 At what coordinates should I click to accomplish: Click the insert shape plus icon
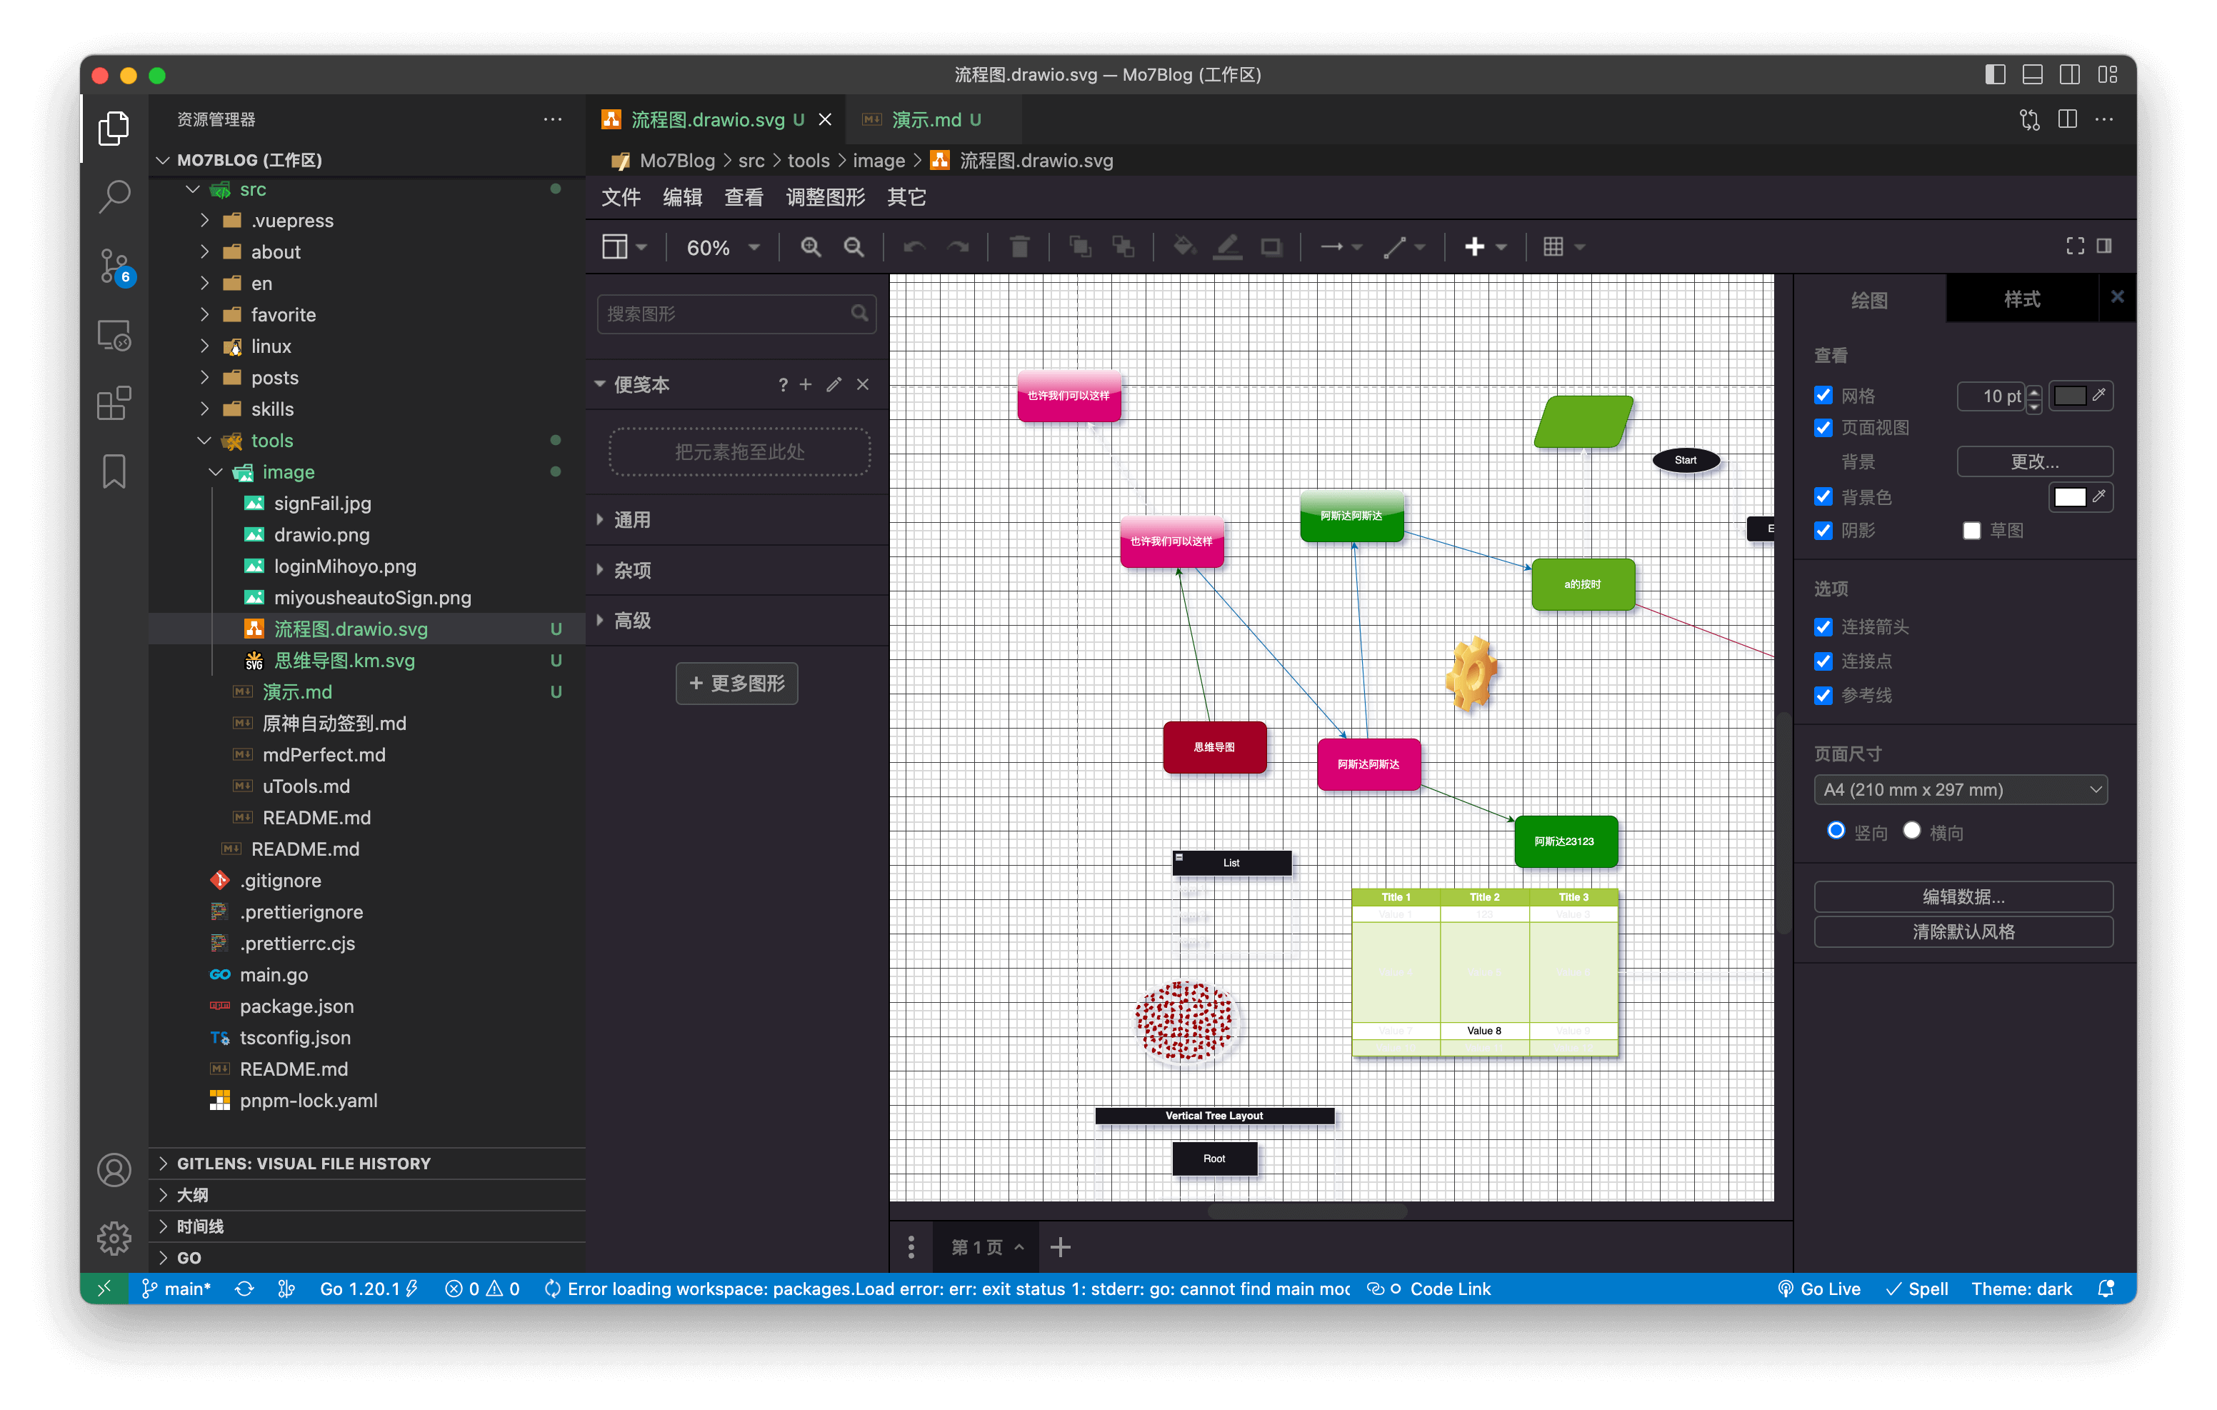coord(1473,247)
